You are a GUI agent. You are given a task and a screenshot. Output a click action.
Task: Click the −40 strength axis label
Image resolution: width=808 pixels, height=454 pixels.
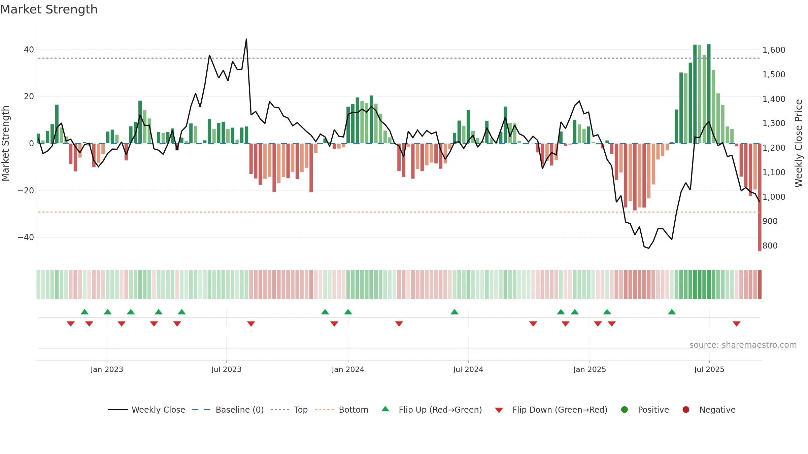click(26, 237)
